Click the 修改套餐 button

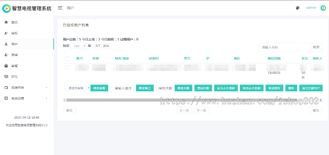point(99,88)
